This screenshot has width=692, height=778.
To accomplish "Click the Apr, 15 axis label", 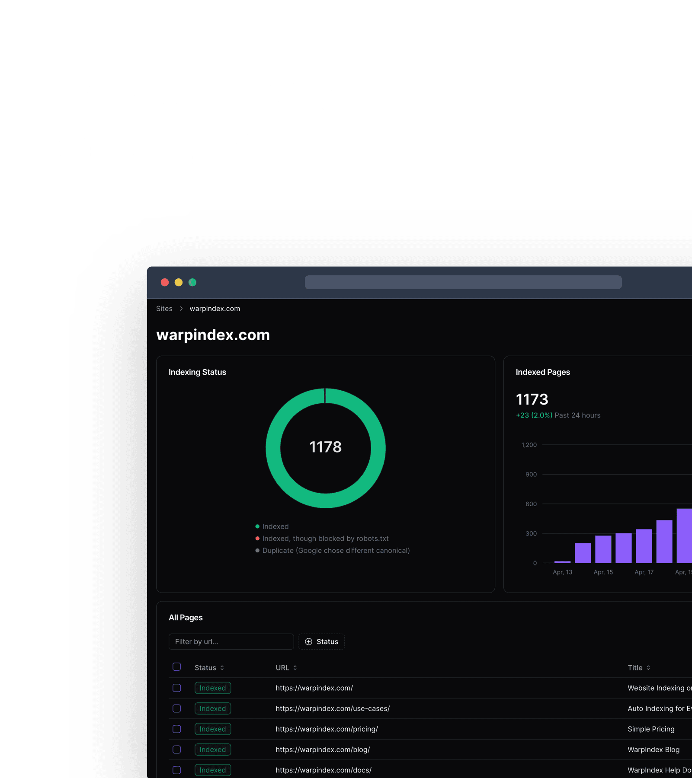I will point(603,572).
